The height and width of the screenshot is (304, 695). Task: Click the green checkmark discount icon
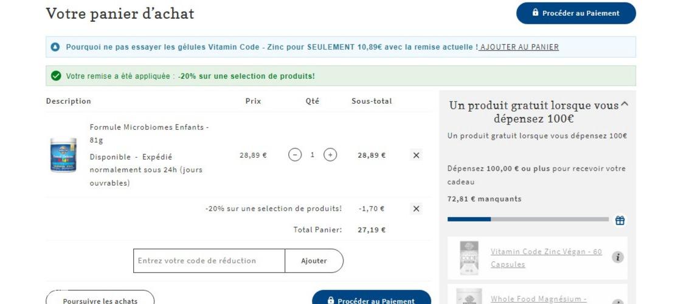[x=56, y=76]
